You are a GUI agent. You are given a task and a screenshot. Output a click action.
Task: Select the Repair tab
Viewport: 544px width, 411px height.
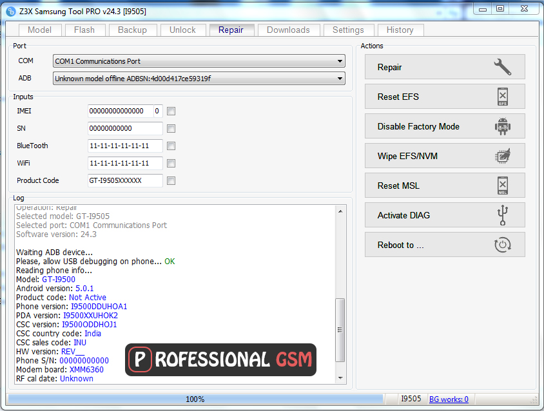pyautogui.click(x=231, y=30)
